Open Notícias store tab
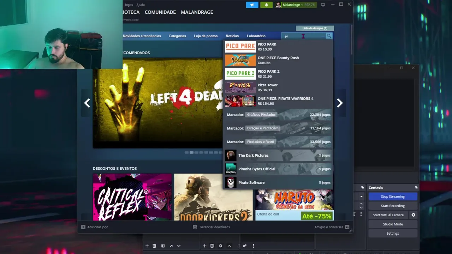 pos(232,36)
